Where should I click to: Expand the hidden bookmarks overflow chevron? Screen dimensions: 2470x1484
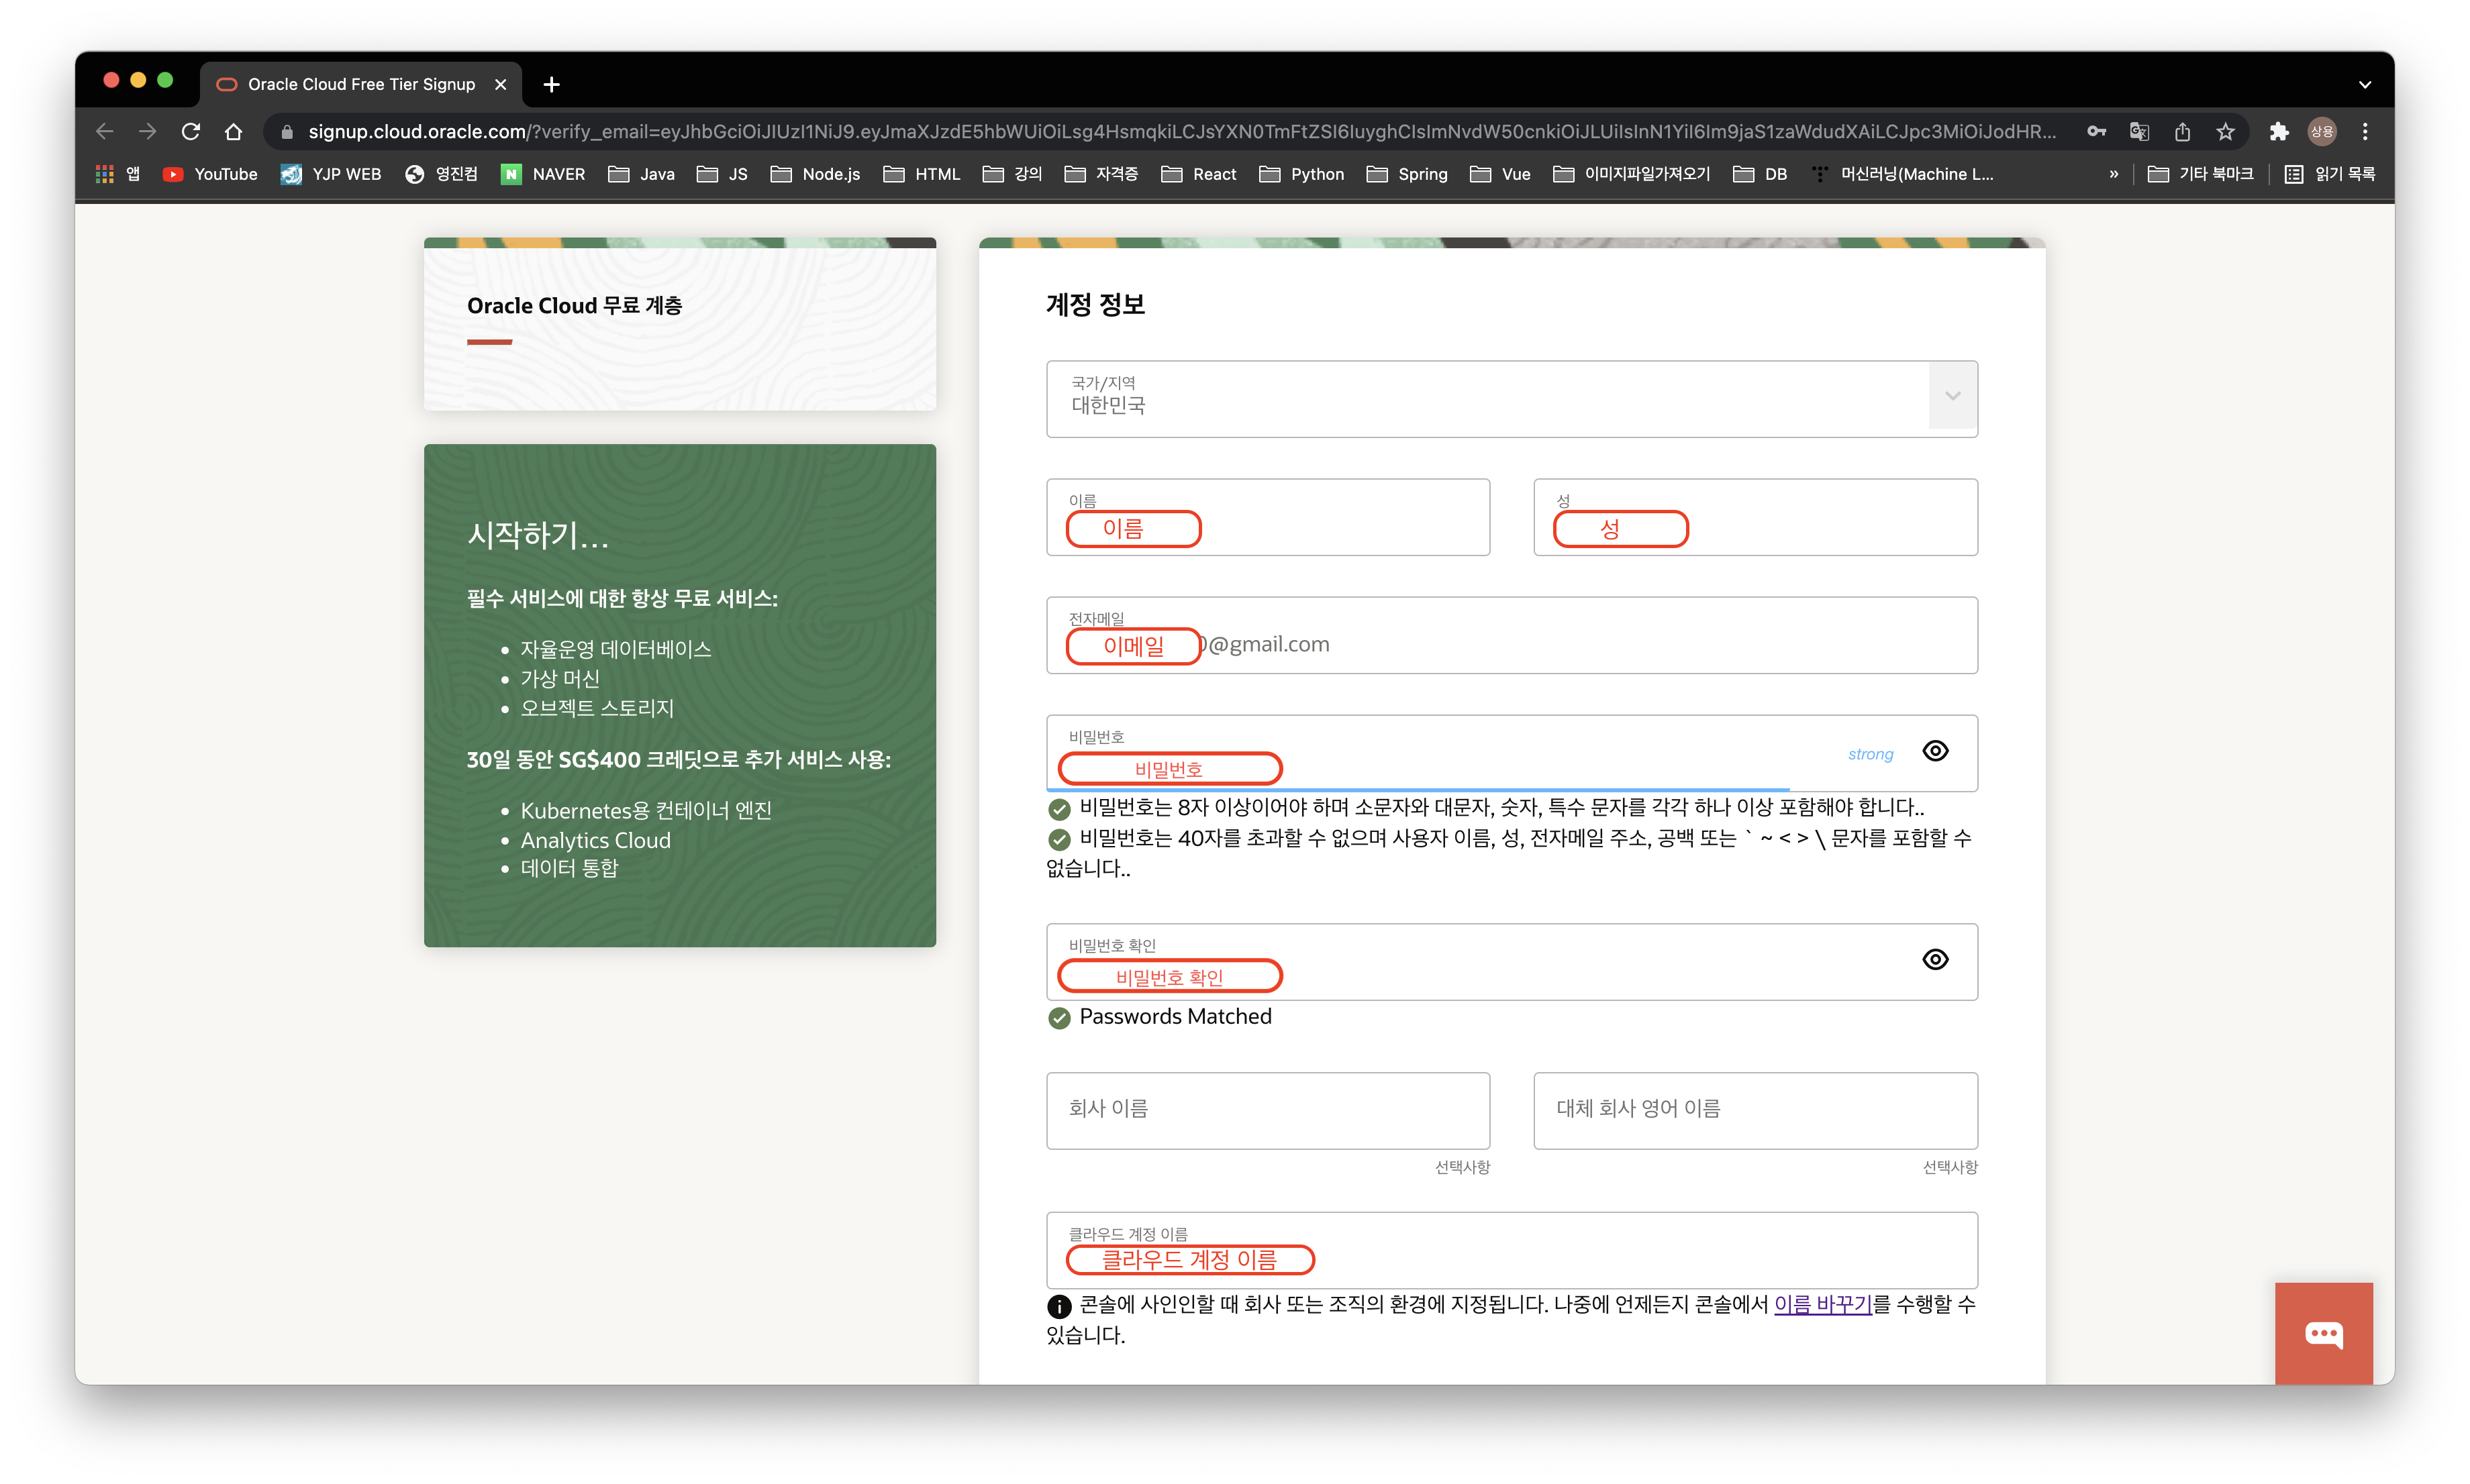click(2113, 174)
